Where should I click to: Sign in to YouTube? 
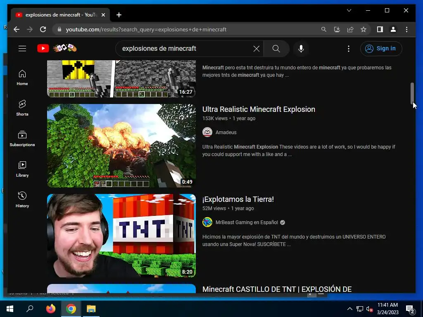pos(381,49)
